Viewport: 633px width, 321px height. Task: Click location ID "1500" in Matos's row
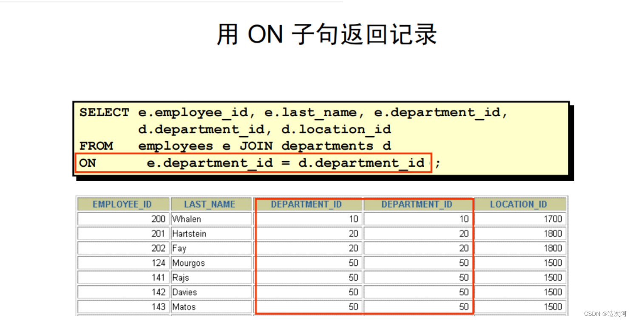(520, 307)
